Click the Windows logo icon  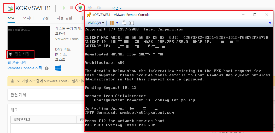click(x=58, y=68)
